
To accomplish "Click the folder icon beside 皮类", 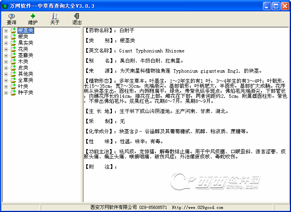I will tap(13, 68).
